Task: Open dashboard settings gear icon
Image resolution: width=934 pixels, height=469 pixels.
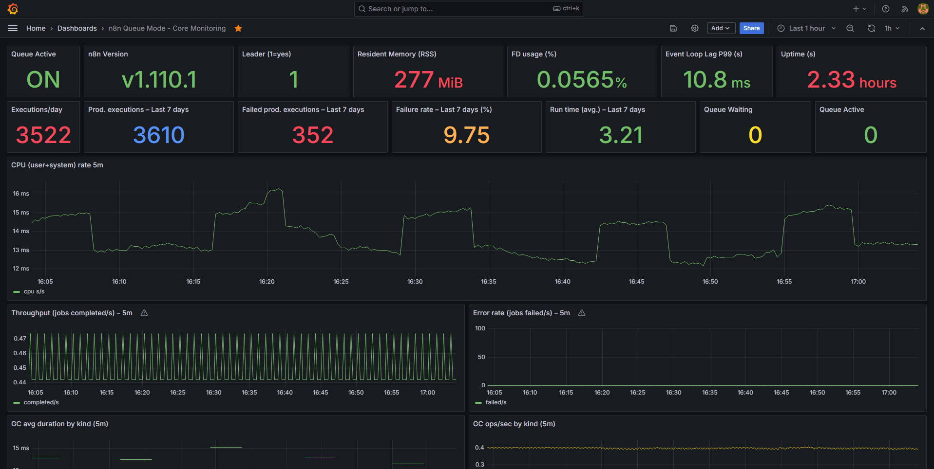Action: pos(695,28)
